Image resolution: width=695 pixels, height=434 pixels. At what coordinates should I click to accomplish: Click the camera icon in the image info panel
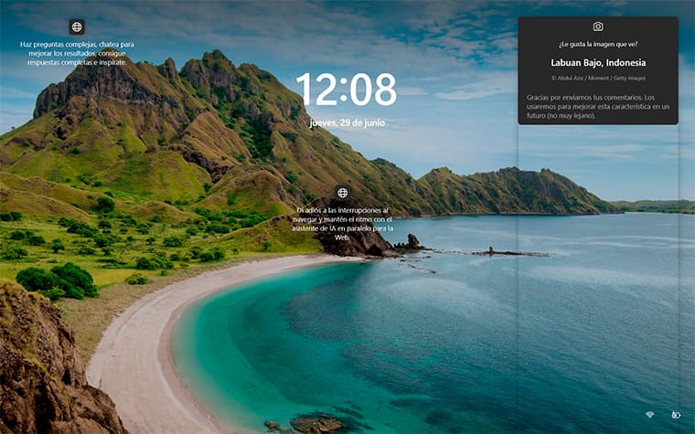click(x=598, y=26)
